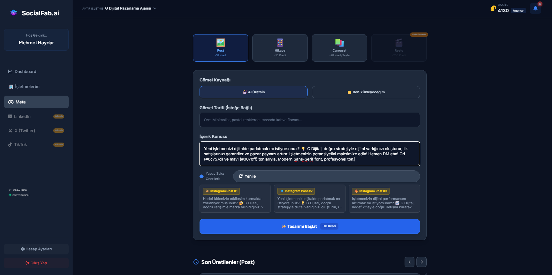This screenshot has height=275, width=552.
Task: Switch image source to Ben Yükleyeceğim
Action: tap(365, 92)
